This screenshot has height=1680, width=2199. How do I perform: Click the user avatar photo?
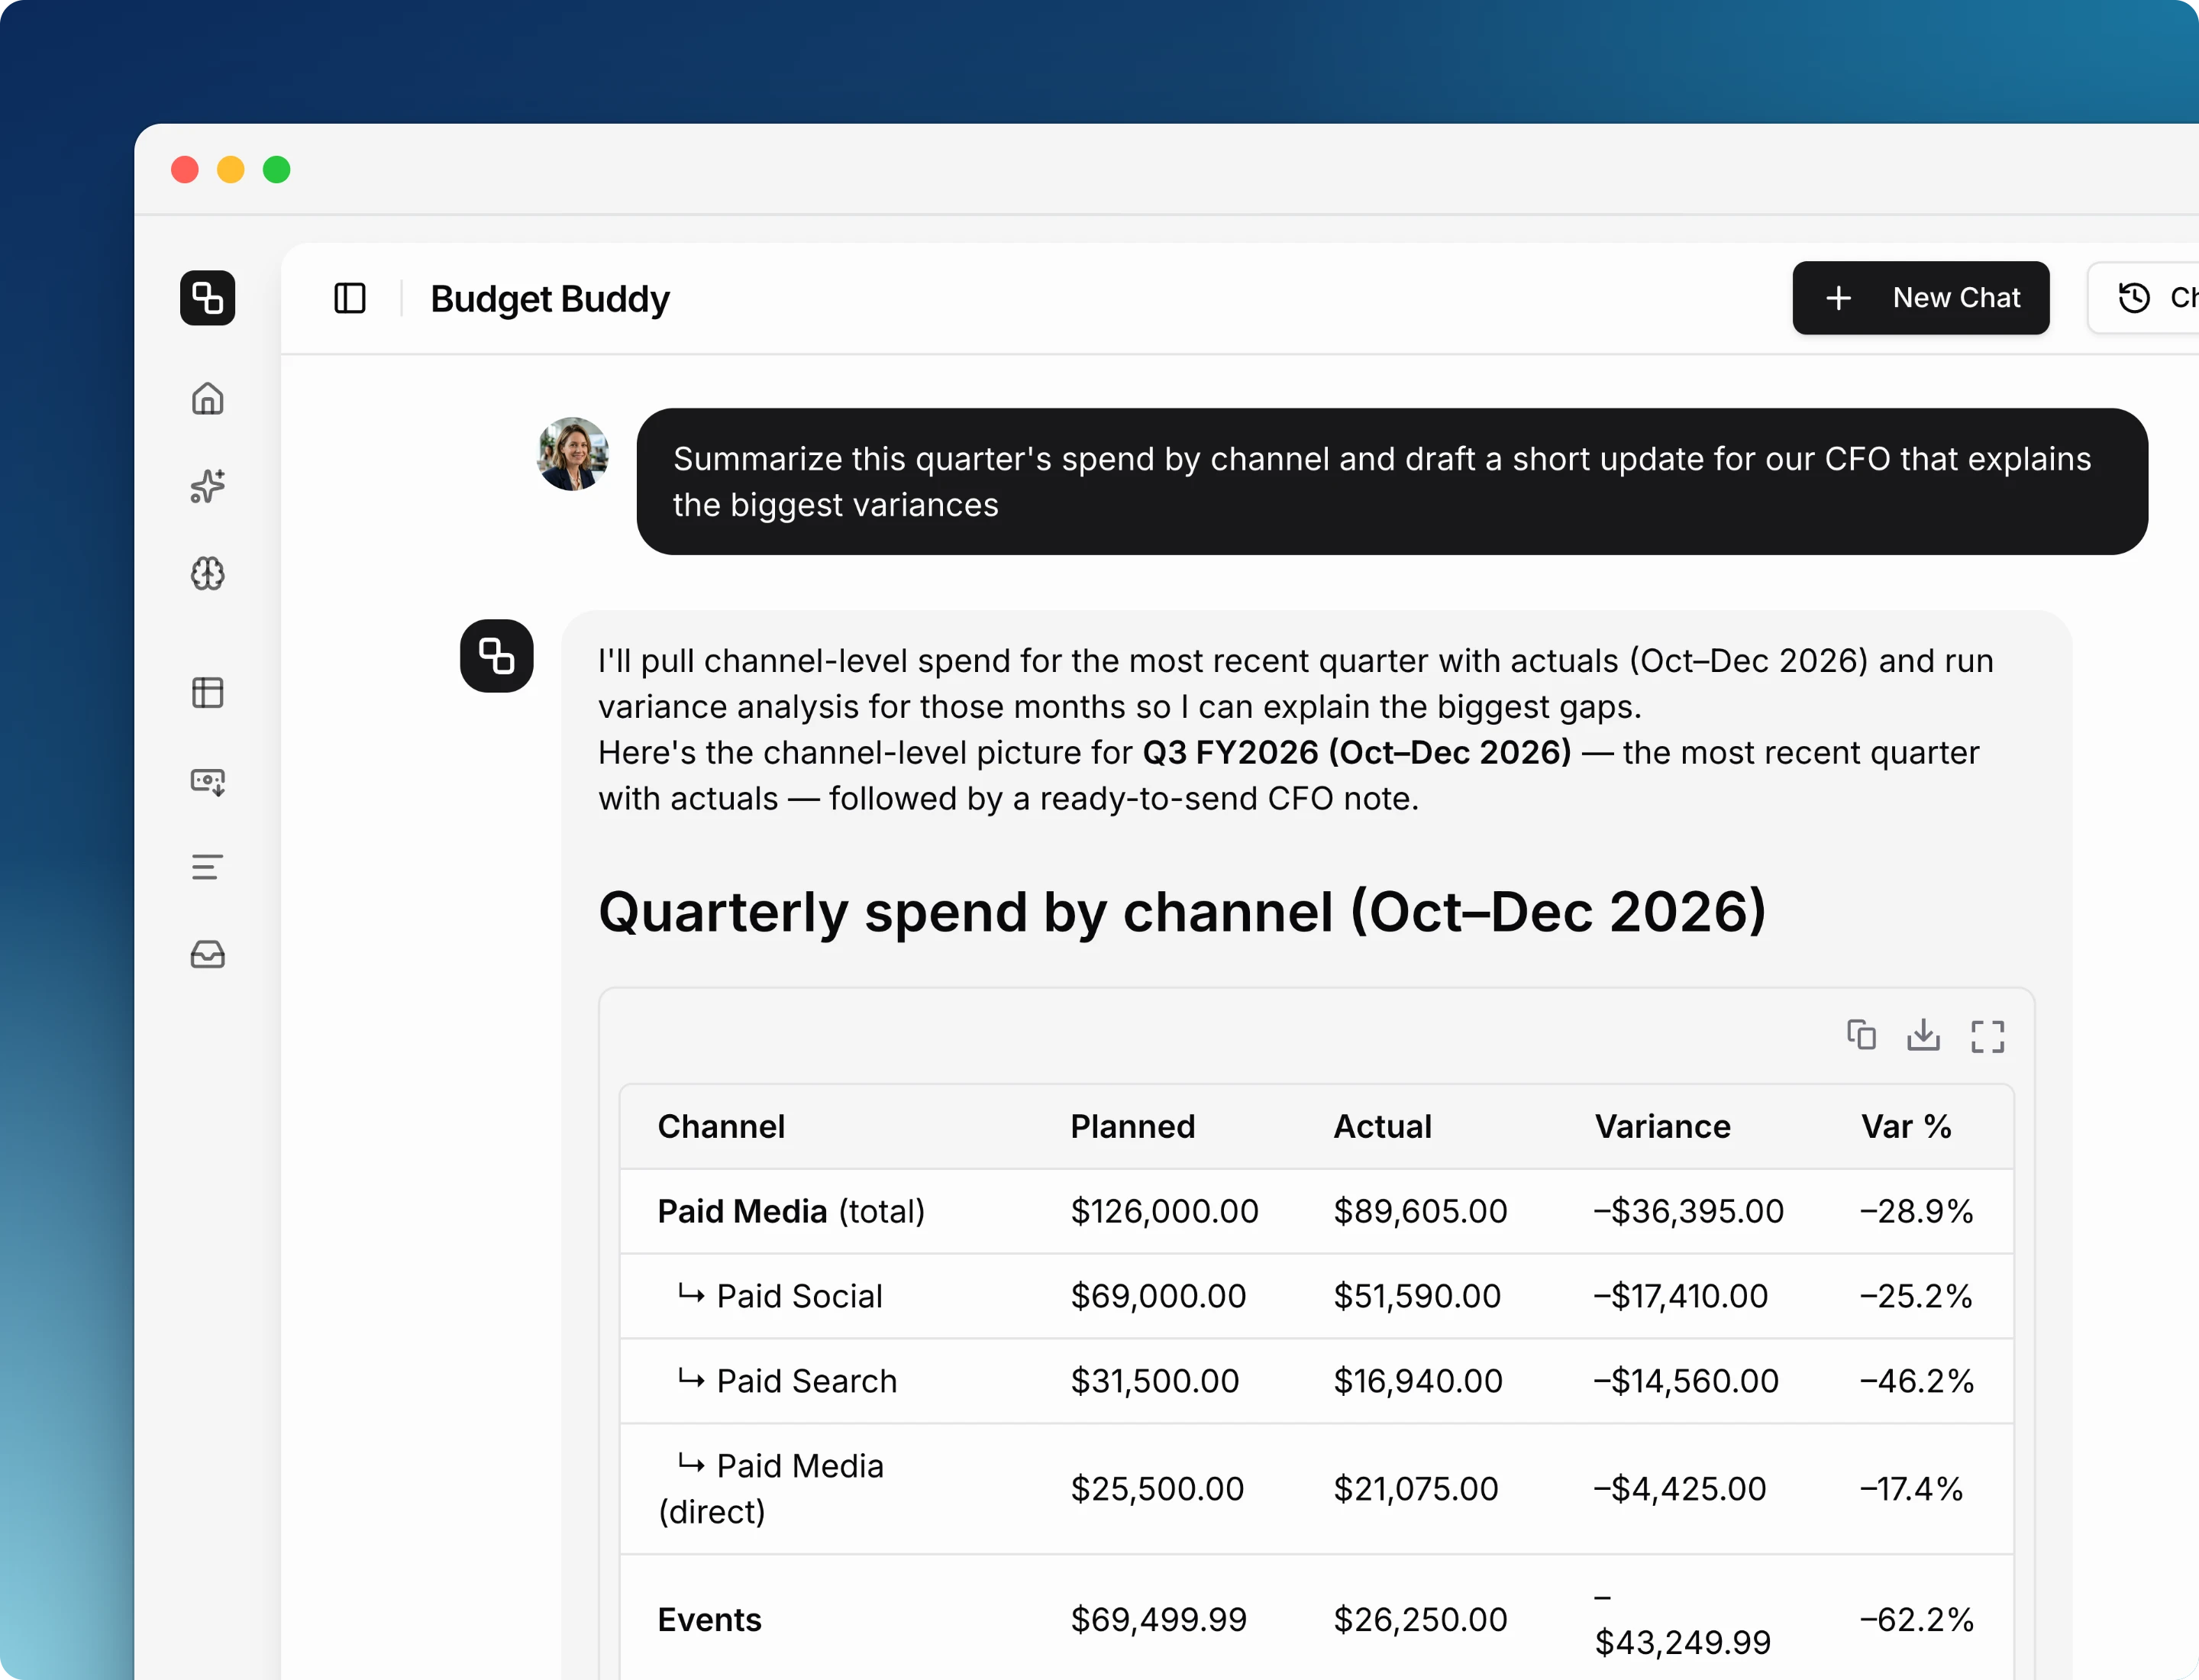coord(573,454)
